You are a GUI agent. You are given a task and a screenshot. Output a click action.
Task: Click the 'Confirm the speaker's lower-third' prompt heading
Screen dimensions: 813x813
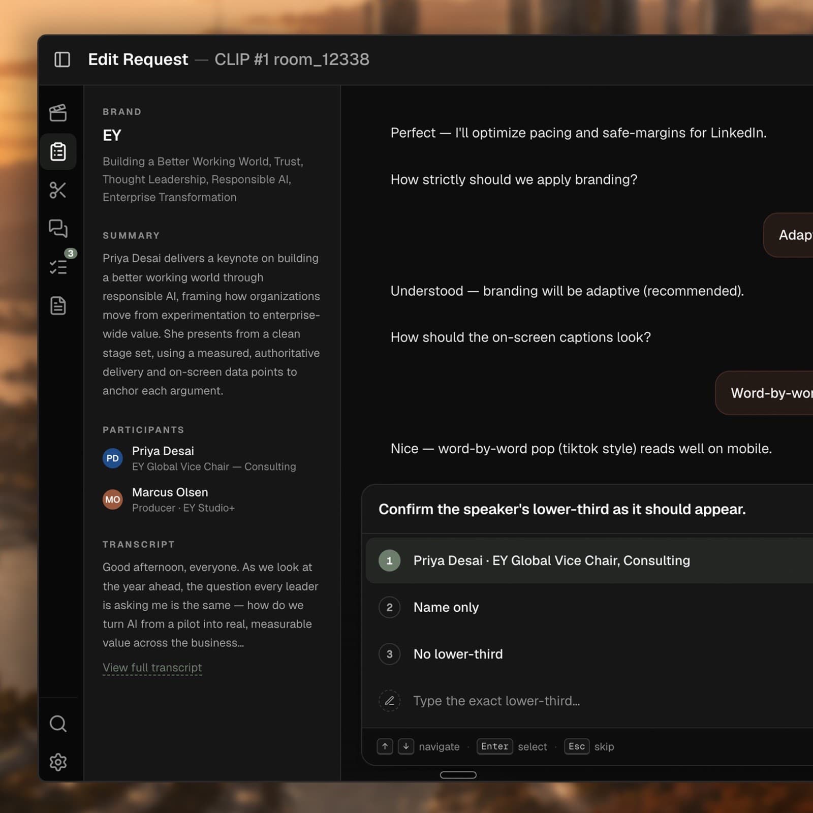coord(562,509)
